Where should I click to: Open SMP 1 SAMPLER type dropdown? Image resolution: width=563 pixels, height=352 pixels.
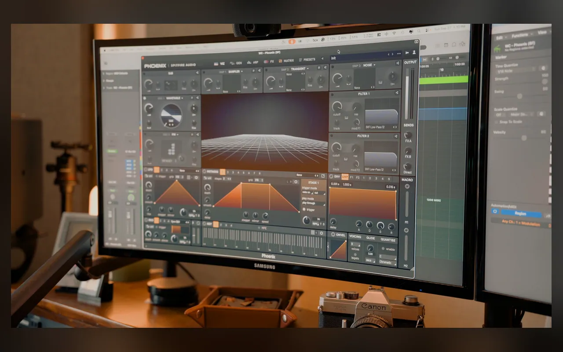[x=235, y=71]
